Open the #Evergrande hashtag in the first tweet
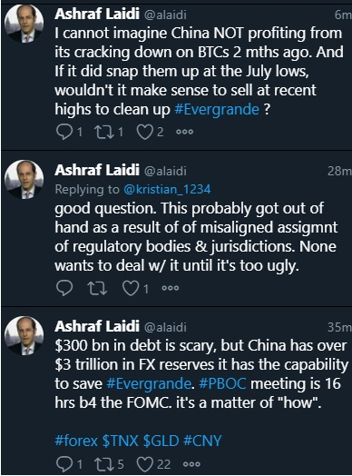Viewport: 352px width, 476px height. coord(217,109)
